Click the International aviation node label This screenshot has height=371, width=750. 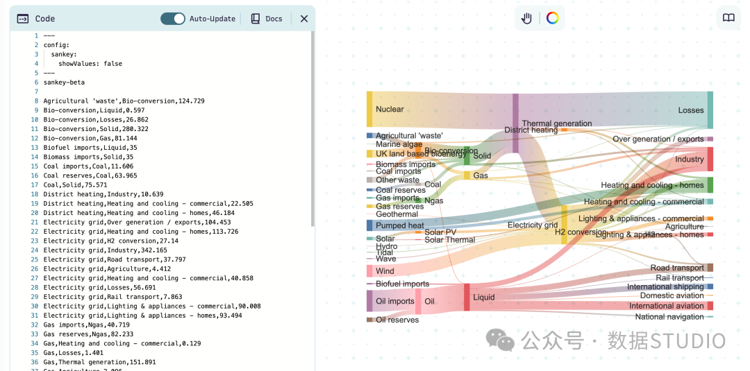(x=666, y=306)
